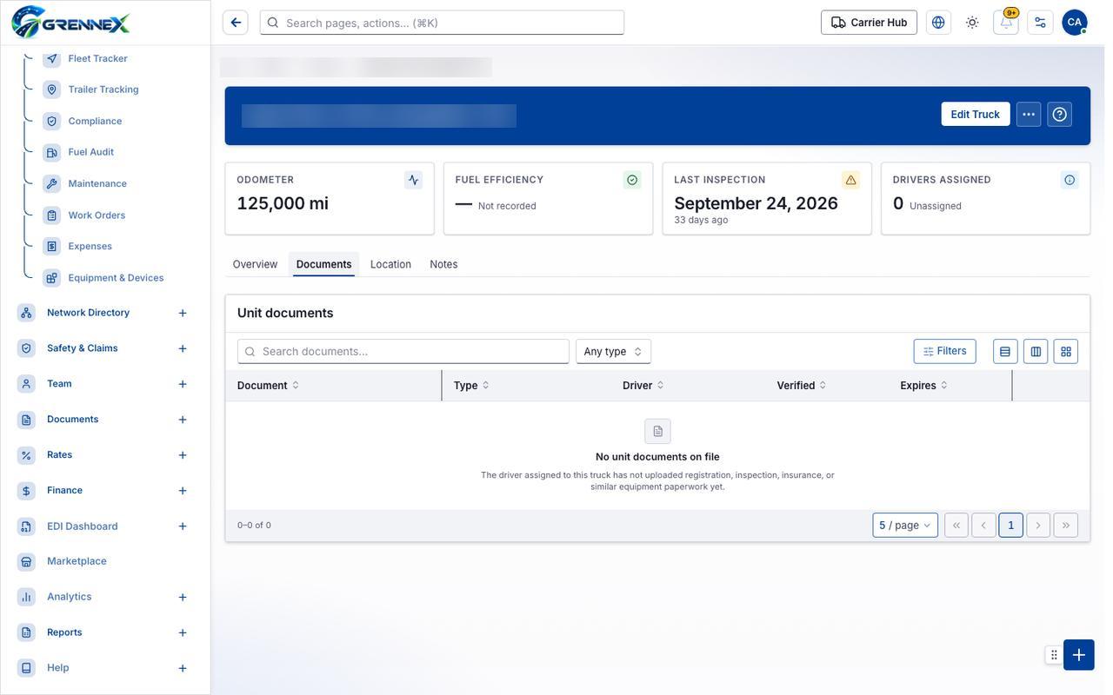The height and width of the screenshot is (695, 1113).
Task: Focus the Search documents field
Action: point(403,351)
